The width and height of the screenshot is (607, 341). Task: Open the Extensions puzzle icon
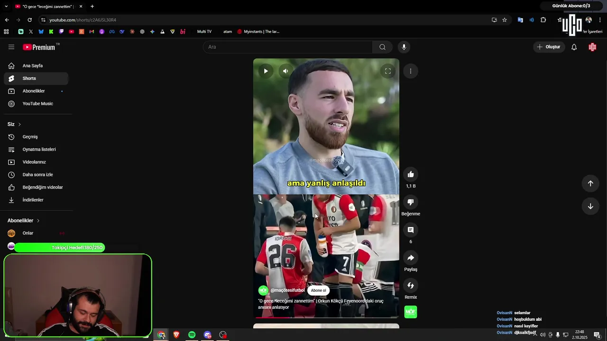543,20
